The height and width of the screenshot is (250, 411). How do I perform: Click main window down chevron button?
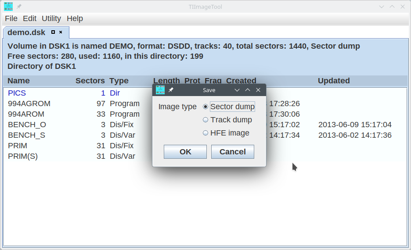click(x=382, y=7)
